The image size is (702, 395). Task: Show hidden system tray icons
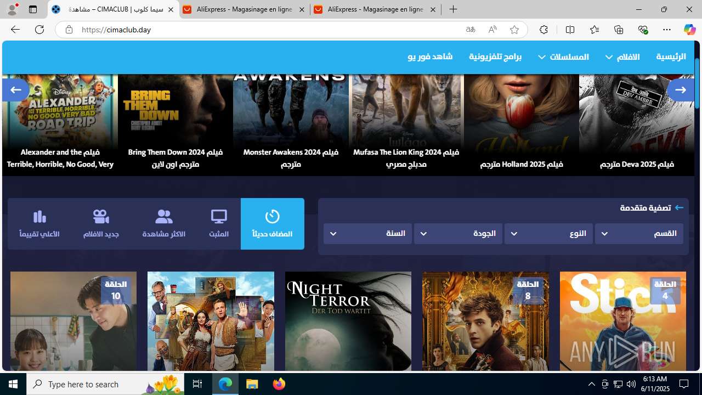pyautogui.click(x=591, y=384)
